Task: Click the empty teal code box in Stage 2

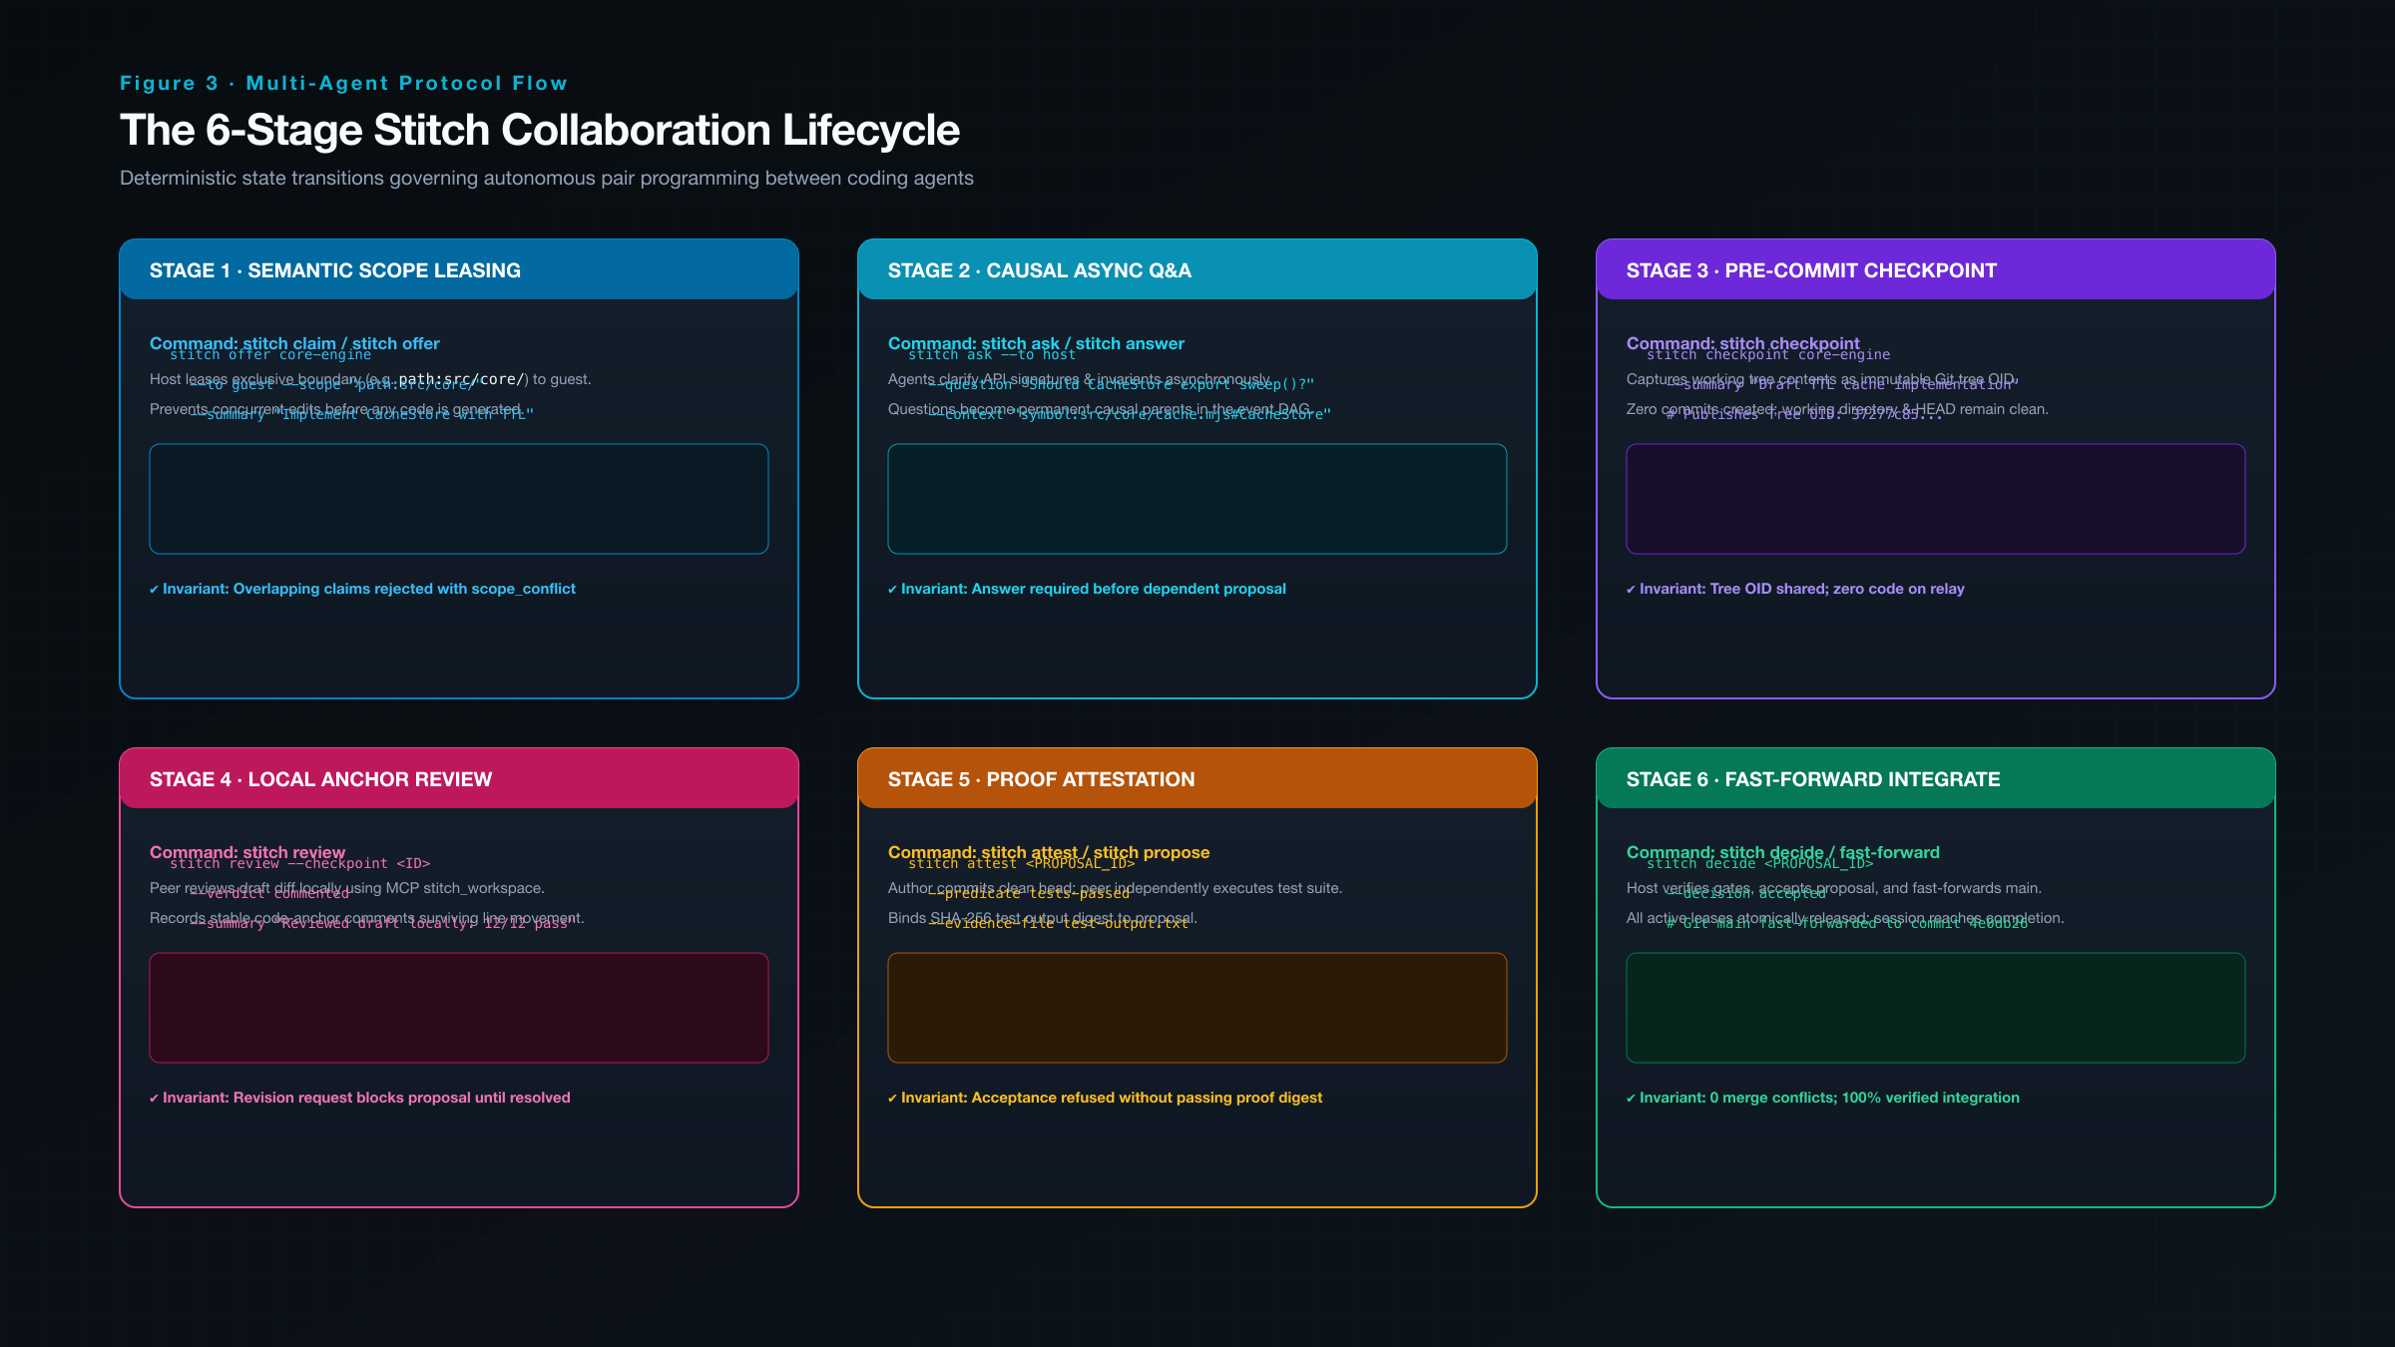Action: point(1197,499)
